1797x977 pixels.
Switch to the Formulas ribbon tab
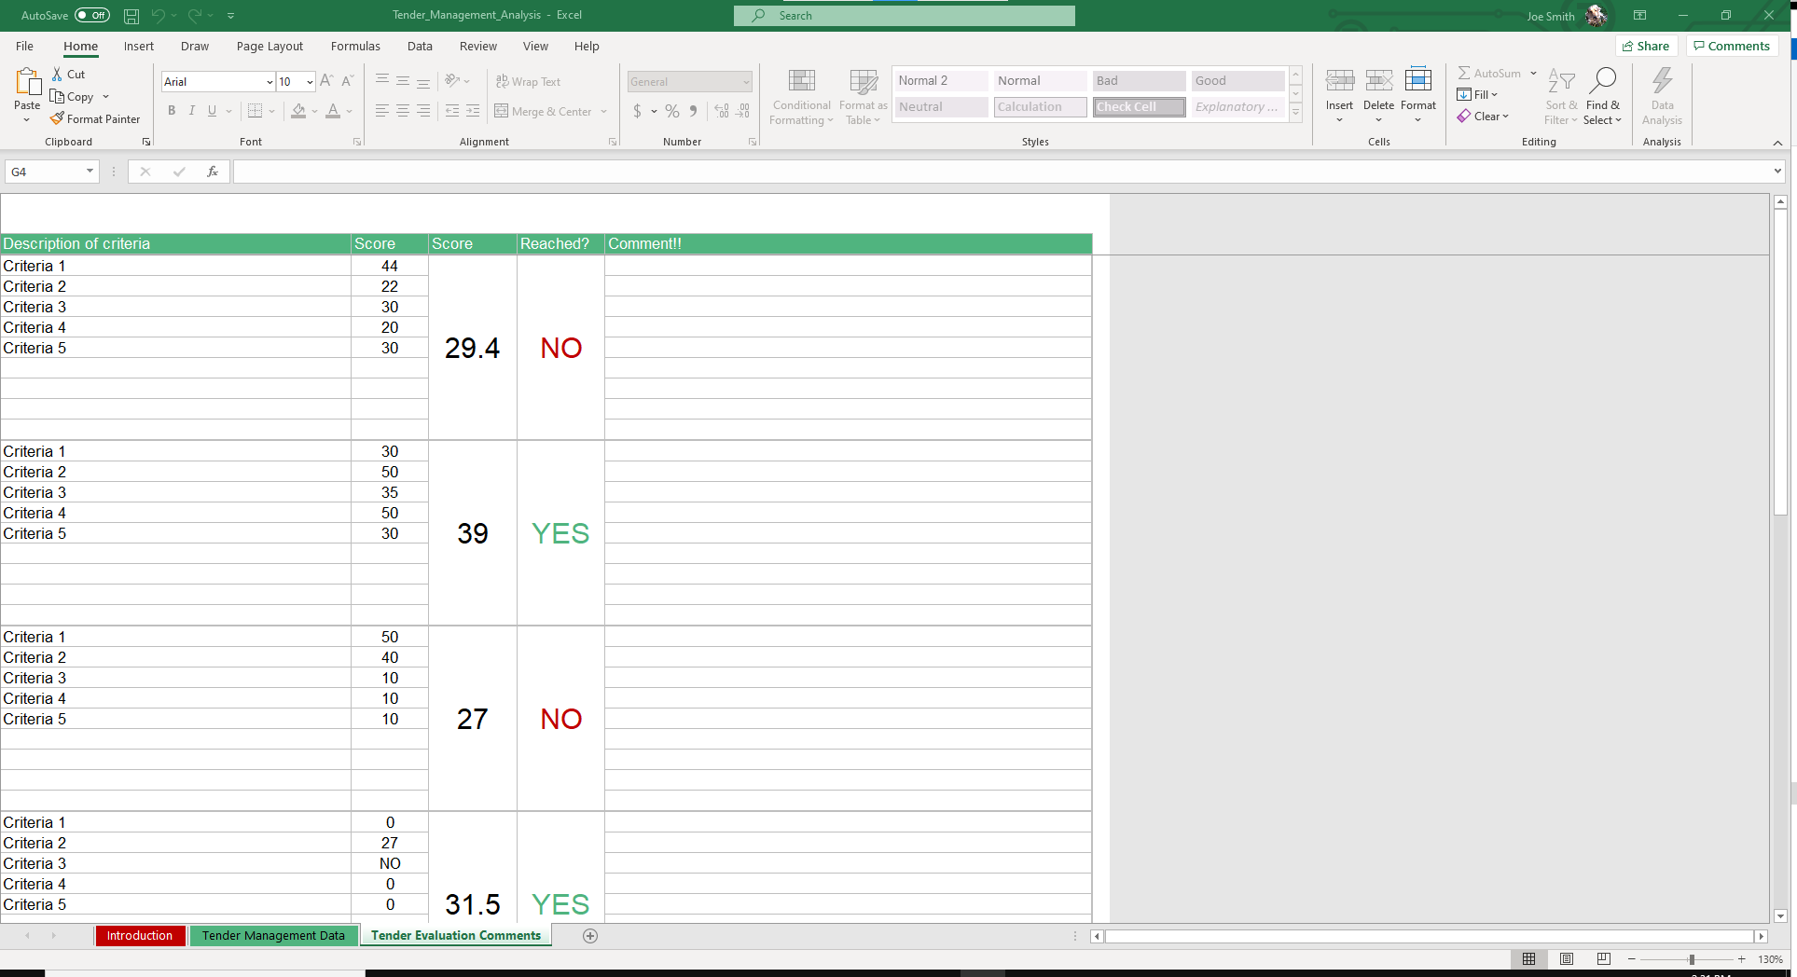click(355, 46)
